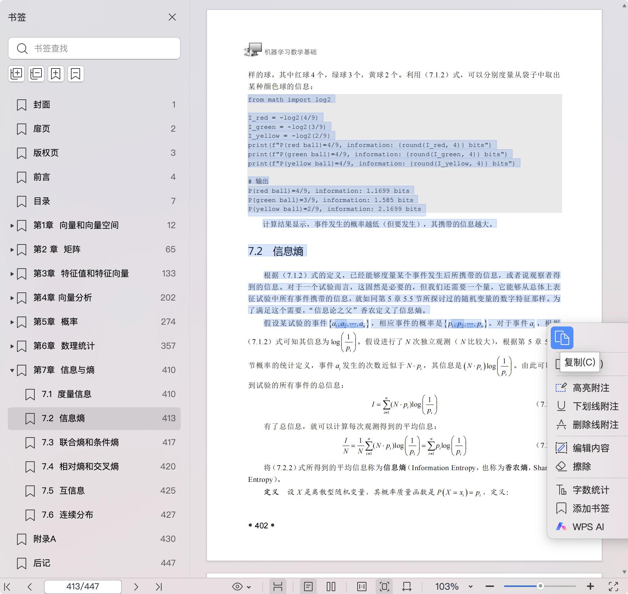Expand the chapter 第5章 概率 bookmark
This screenshot has height=594, width=628.
[11, 322]
